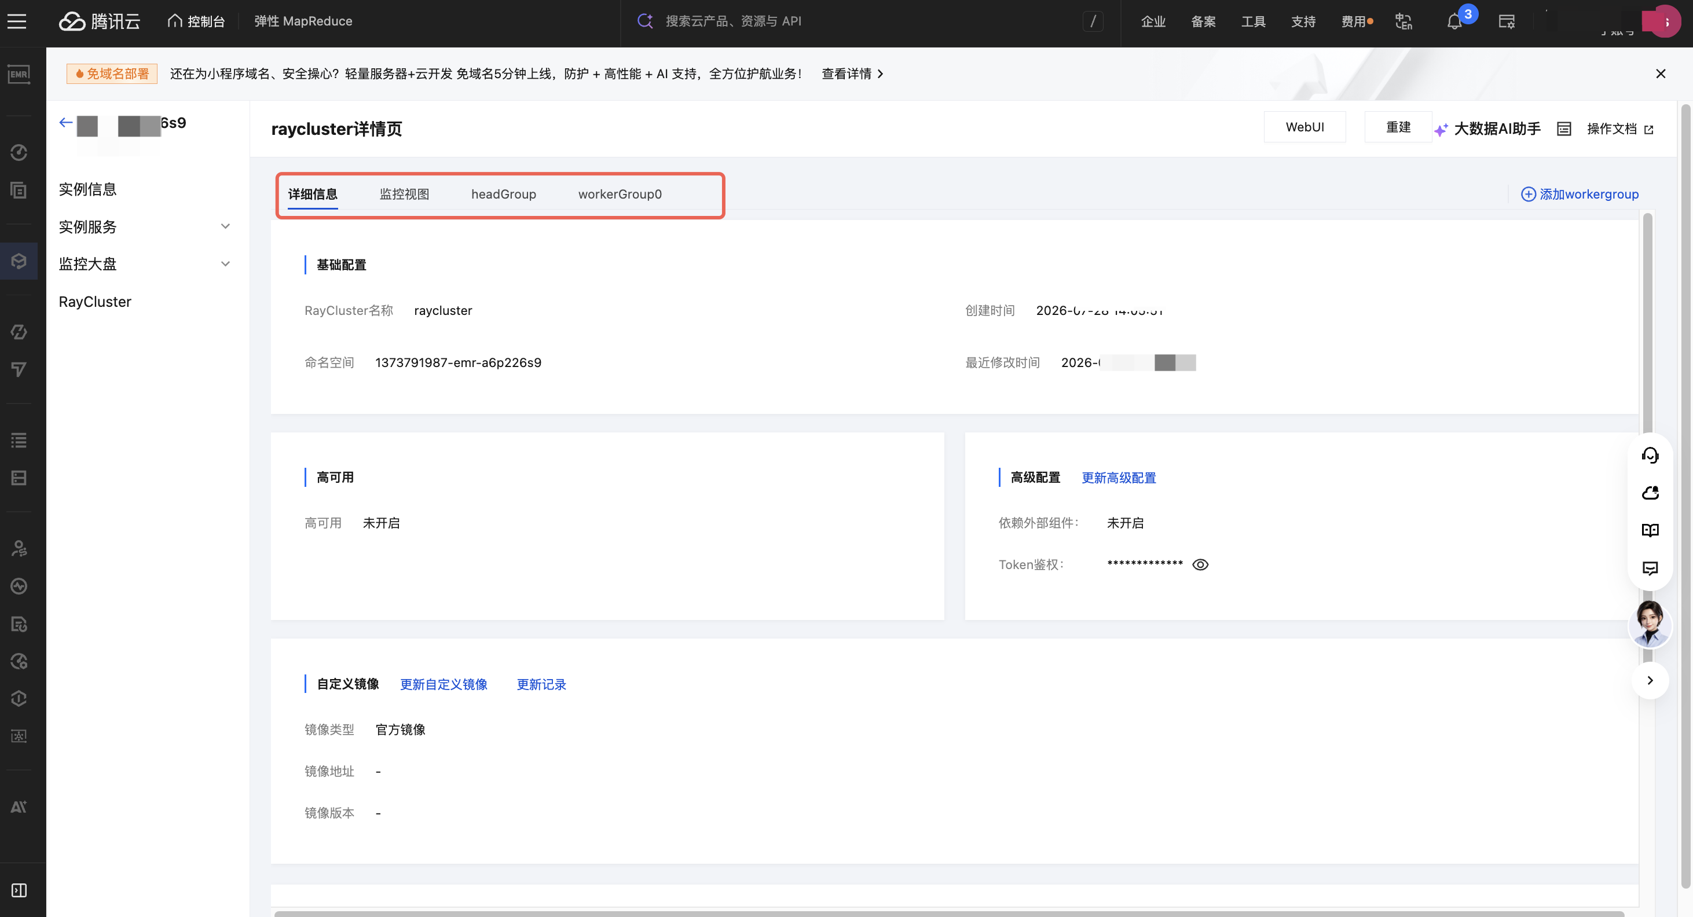Image resolution: width=1693 pixels, height=917 pixels.
Task: Switch to the 监控视图 tab
Action: point(404,194)
